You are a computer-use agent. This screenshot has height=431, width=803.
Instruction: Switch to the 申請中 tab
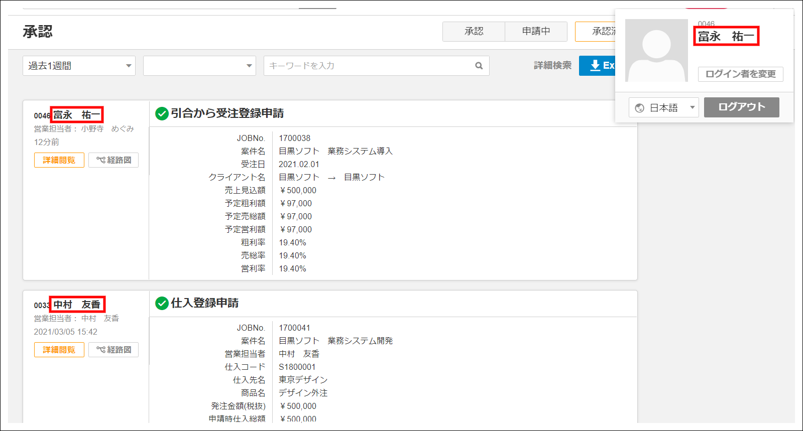[536, 32]
